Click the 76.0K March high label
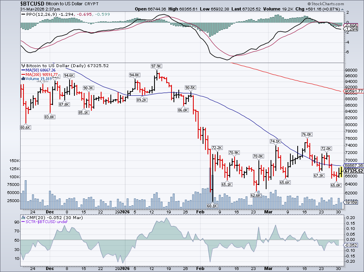 (x=307, y=135)
